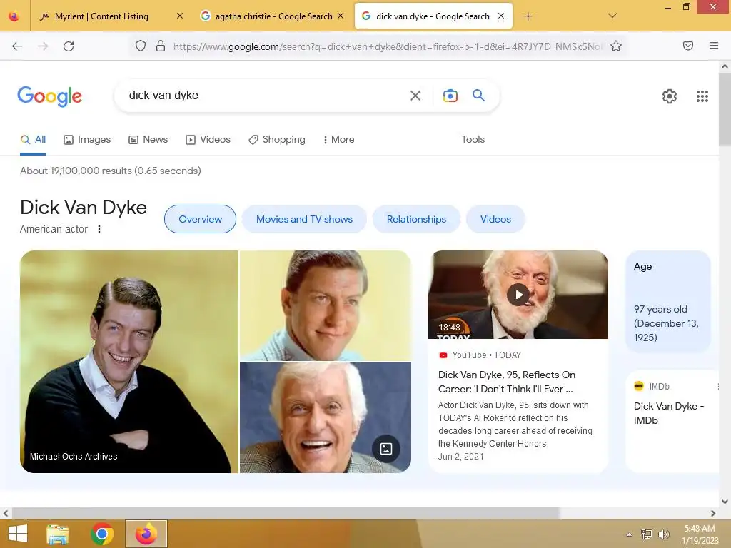Open the new tab plus button
The width and height of the screenshot is (731, 548).
[x=528, y=16]
